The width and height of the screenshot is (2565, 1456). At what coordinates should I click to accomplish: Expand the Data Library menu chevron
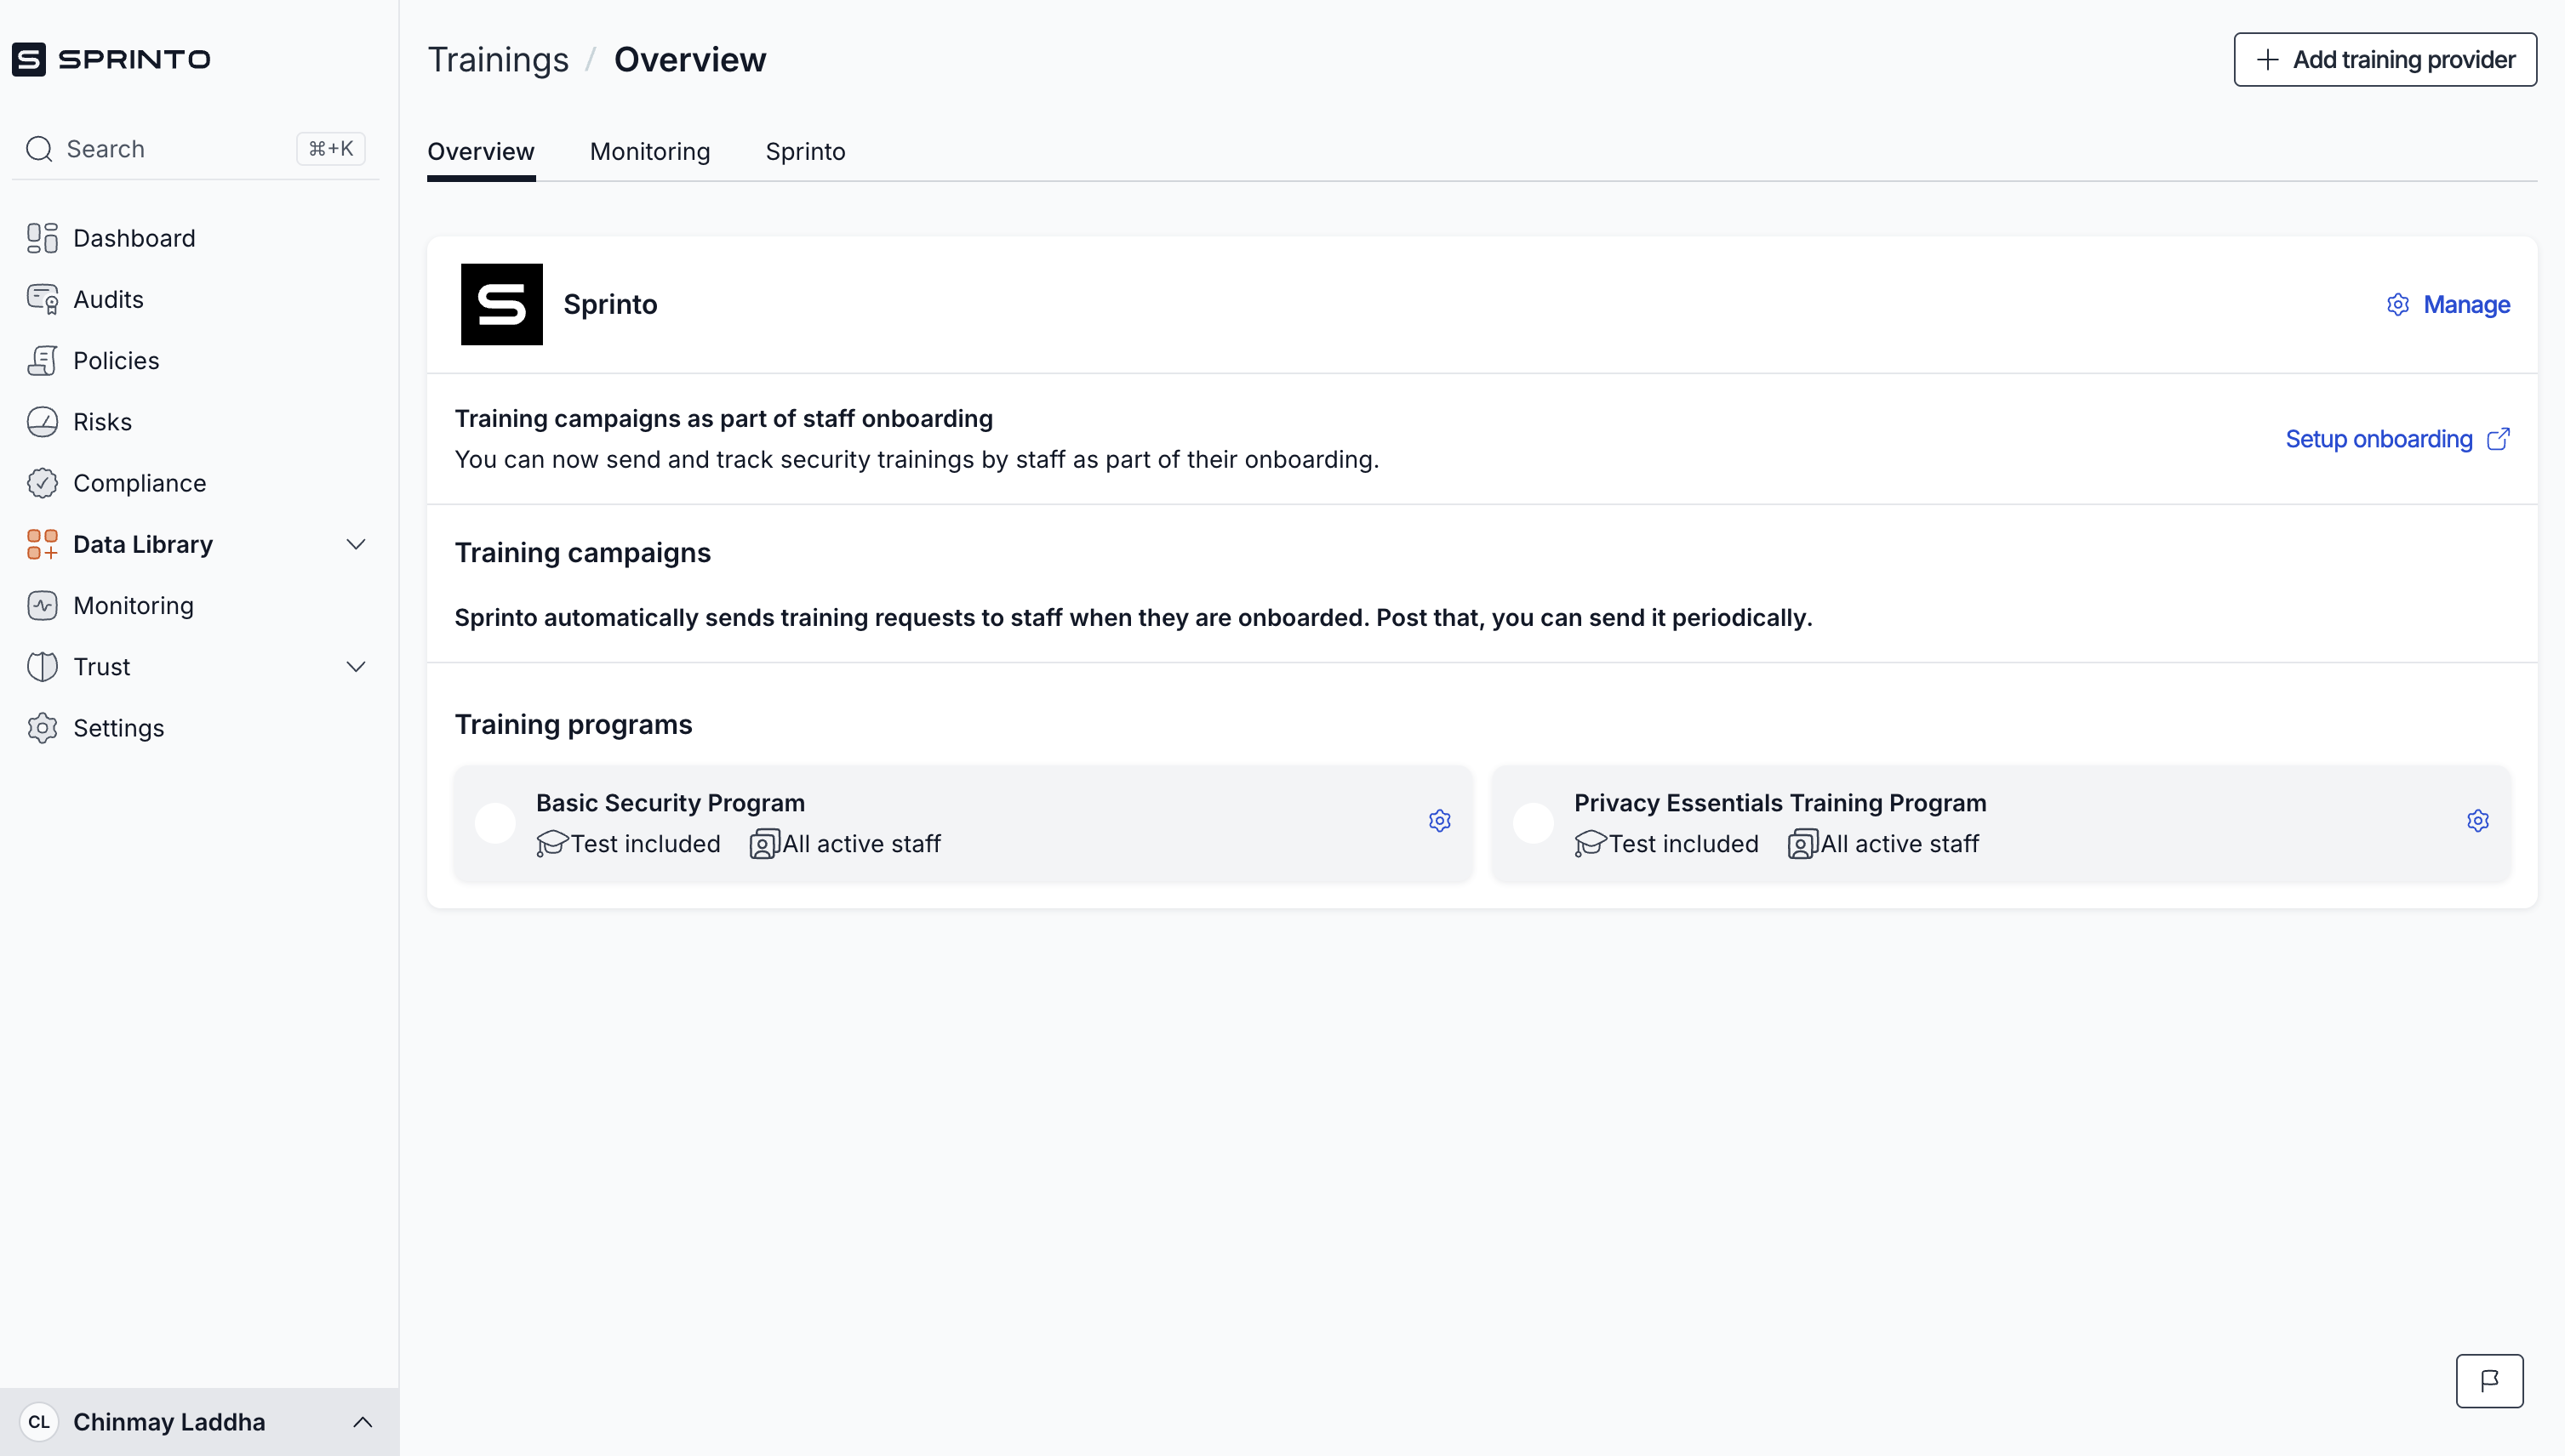click(x=355, y=545)
